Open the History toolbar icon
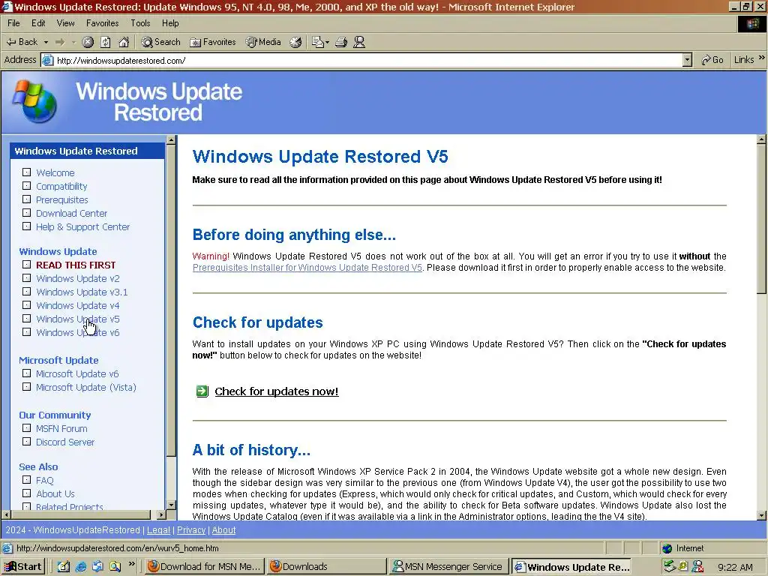Screen dimensions: 768x576 coord(295,42)
